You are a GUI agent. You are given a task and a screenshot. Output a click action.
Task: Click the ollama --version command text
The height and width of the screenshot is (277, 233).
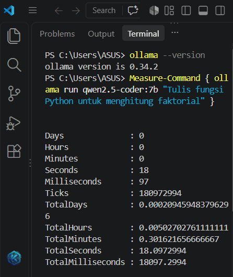(167, 55)
